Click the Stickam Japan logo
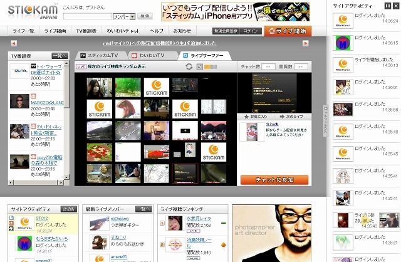 [x=33, y=11]
